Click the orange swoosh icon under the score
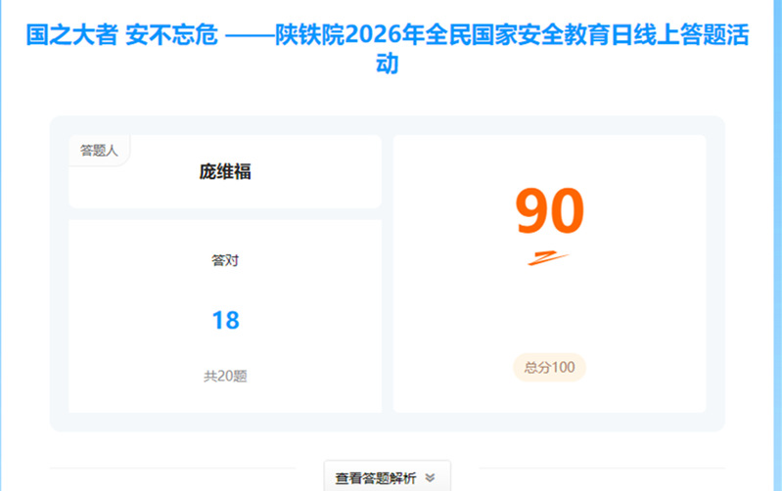 tap(548, 259)
